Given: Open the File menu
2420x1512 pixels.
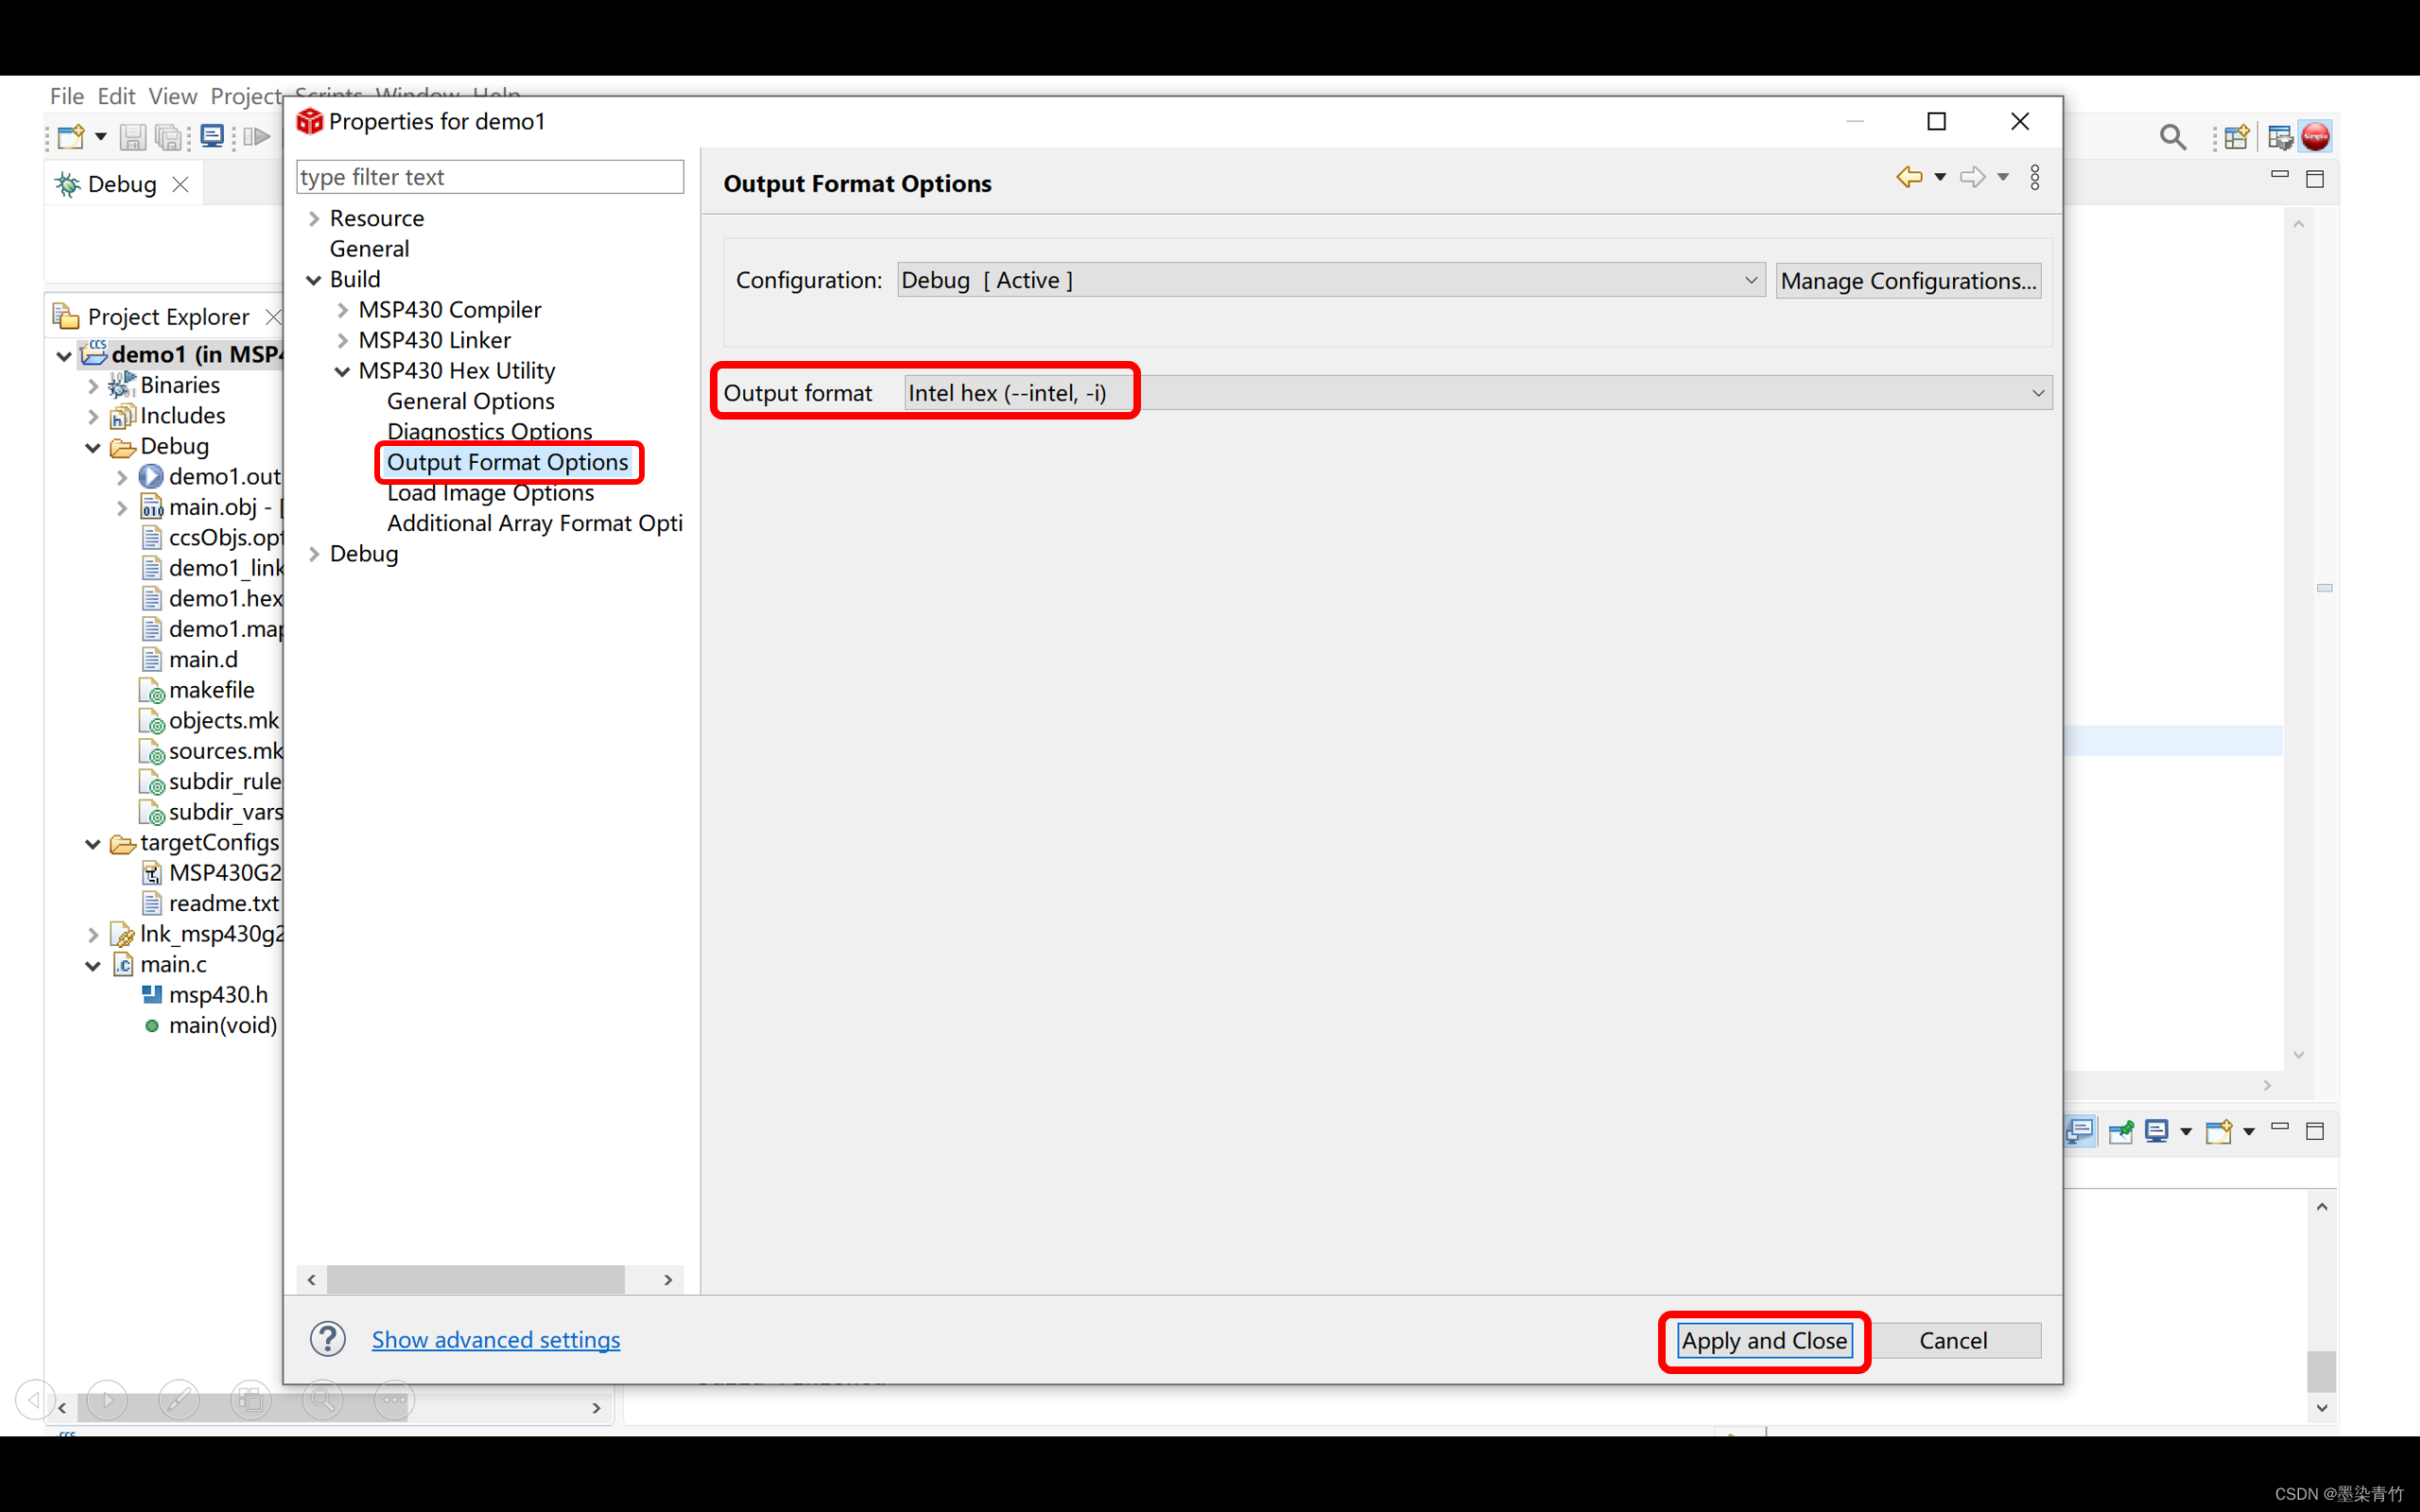Looking at the screenshot, I should point(66,96).
